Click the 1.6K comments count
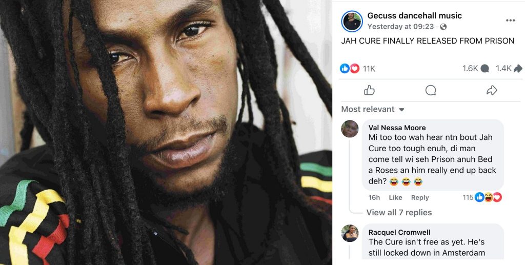 475,69
